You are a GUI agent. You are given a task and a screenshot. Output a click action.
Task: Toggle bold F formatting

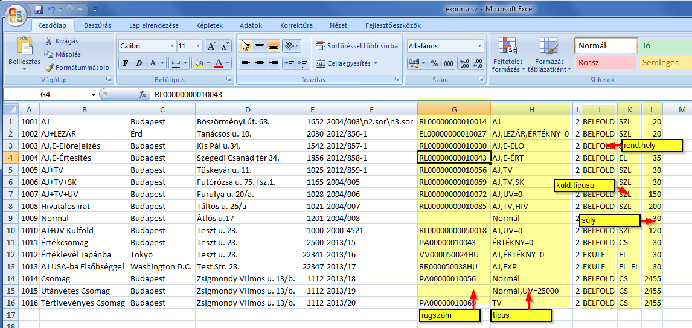(126, 63)
